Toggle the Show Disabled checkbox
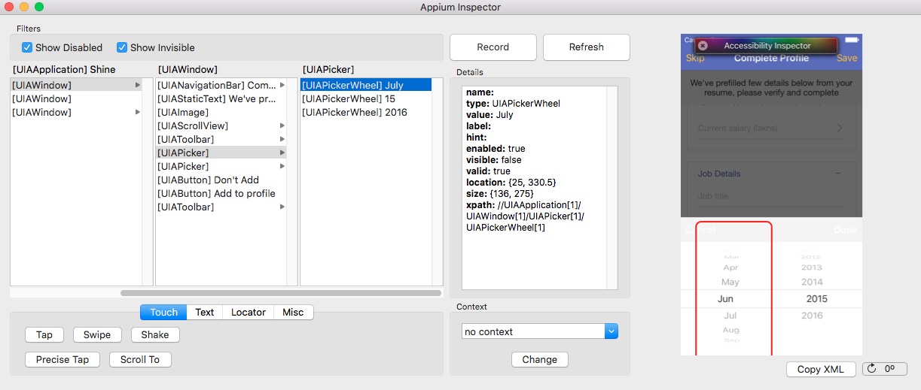 (27, 47)
